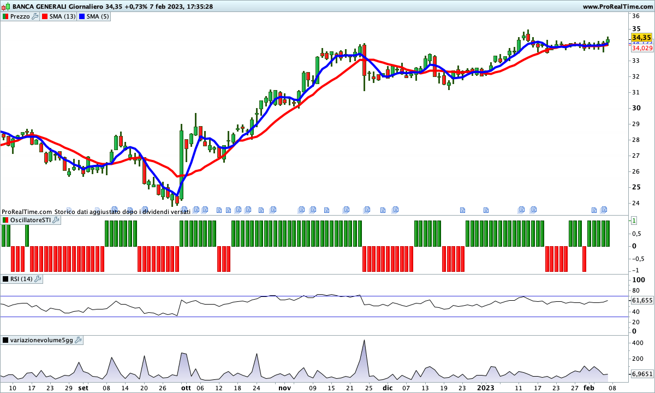Open the www.ProRealTime.com link
655x393 pixels.
(x=617, y=7)
